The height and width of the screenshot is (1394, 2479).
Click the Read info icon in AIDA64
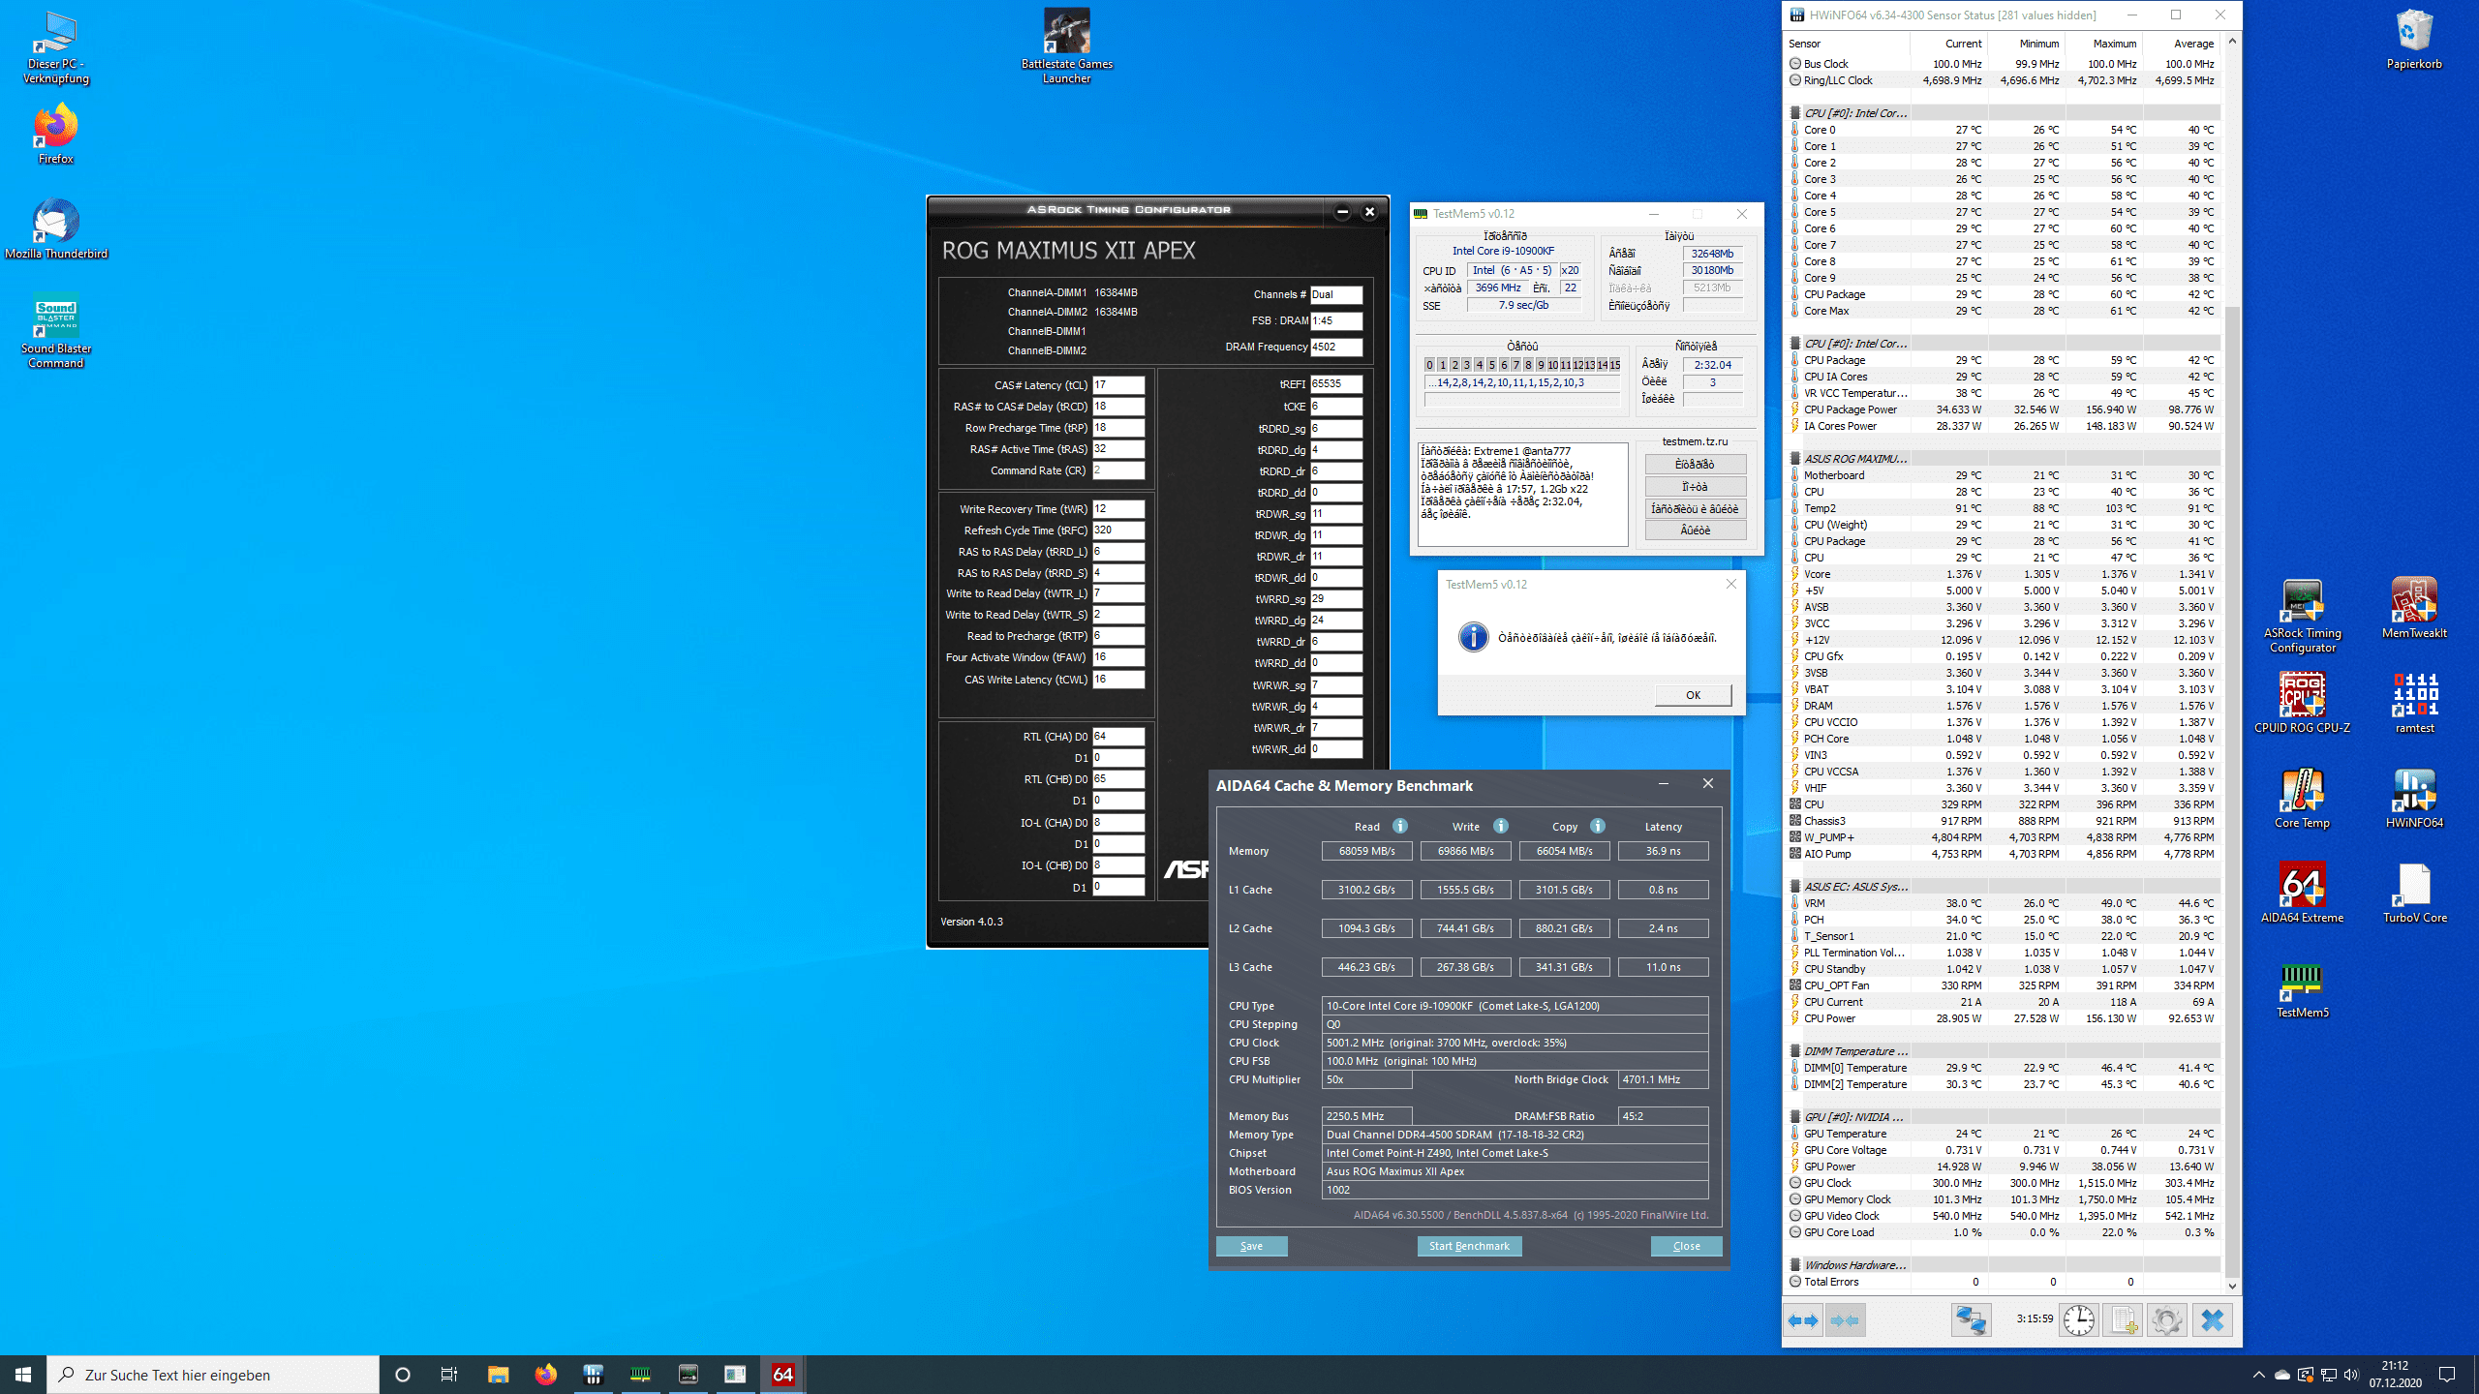pos(1400,826)
